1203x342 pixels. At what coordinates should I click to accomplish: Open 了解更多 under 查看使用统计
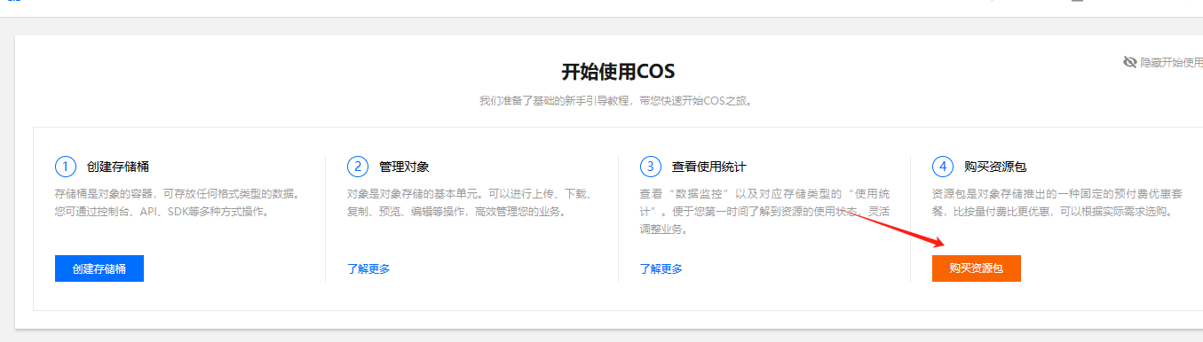pos(661,268)
